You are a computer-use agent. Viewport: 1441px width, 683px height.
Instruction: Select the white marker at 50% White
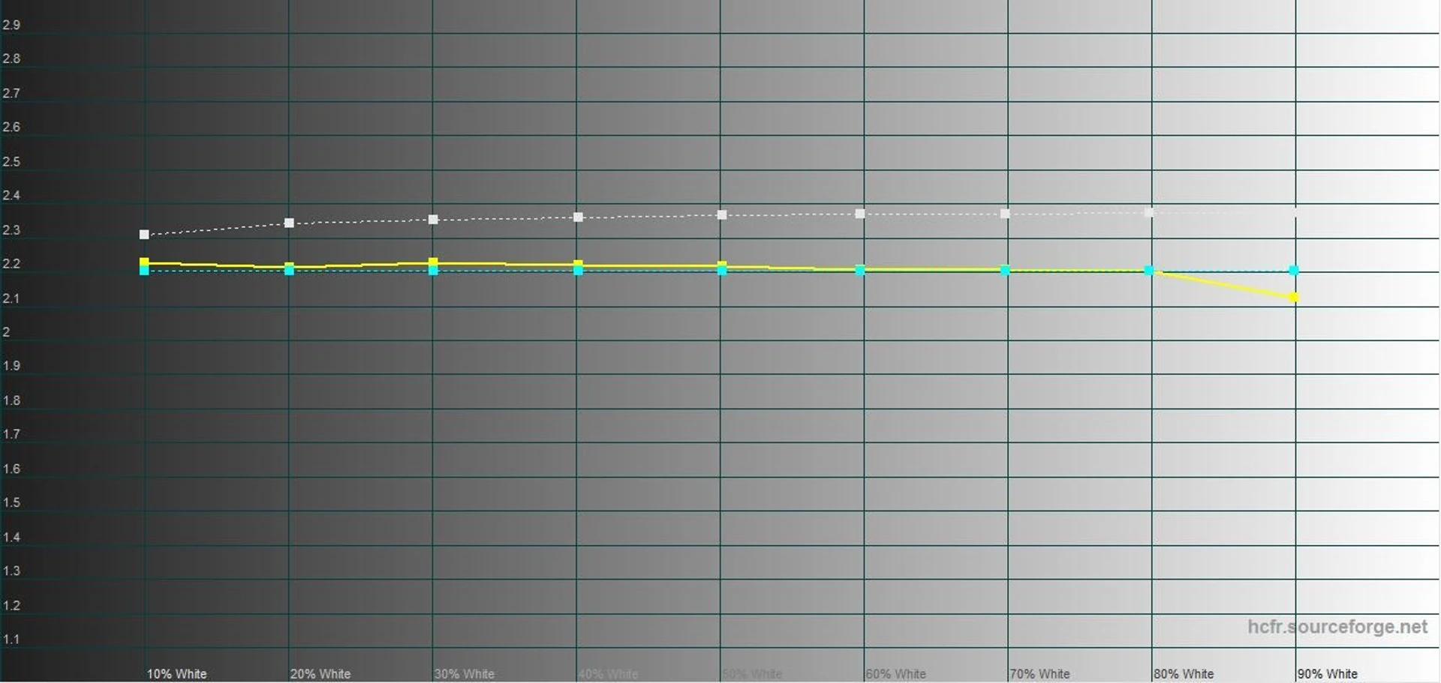click(722, 215)
